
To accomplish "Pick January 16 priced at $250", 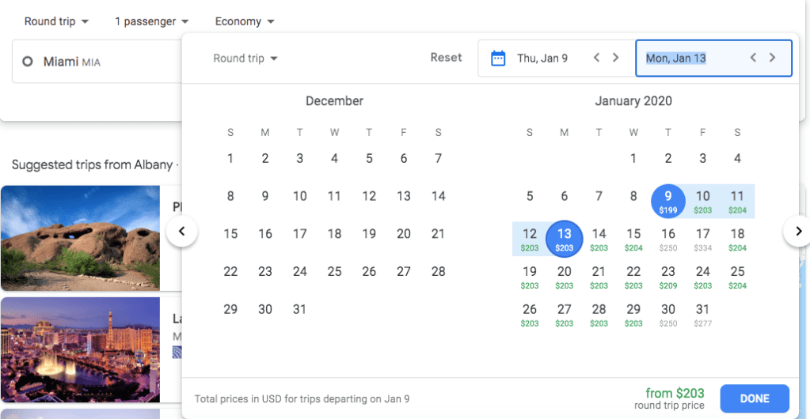I will coord(668,239).
